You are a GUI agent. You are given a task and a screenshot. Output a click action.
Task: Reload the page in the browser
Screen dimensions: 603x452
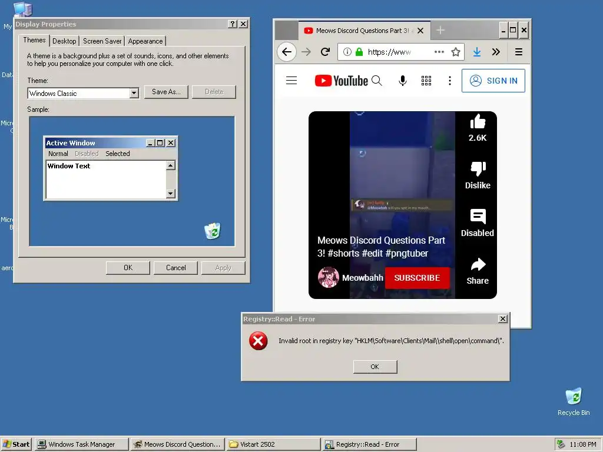pos(325,52)
